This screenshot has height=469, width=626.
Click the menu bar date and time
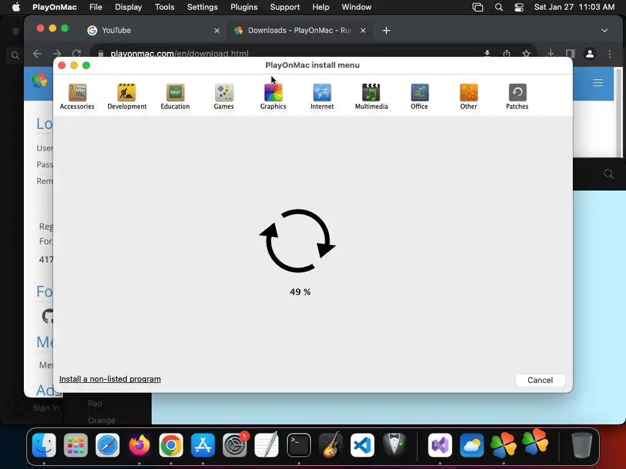[574, 7]
